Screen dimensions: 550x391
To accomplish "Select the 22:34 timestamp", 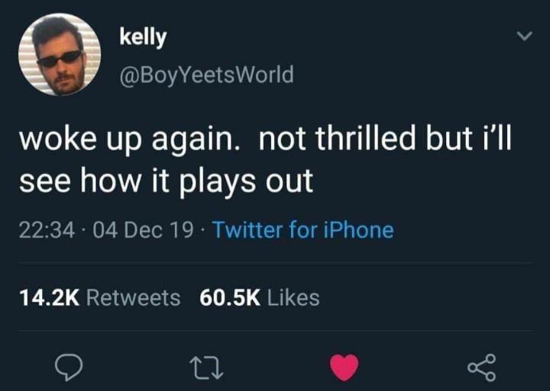I will [47, 230].
